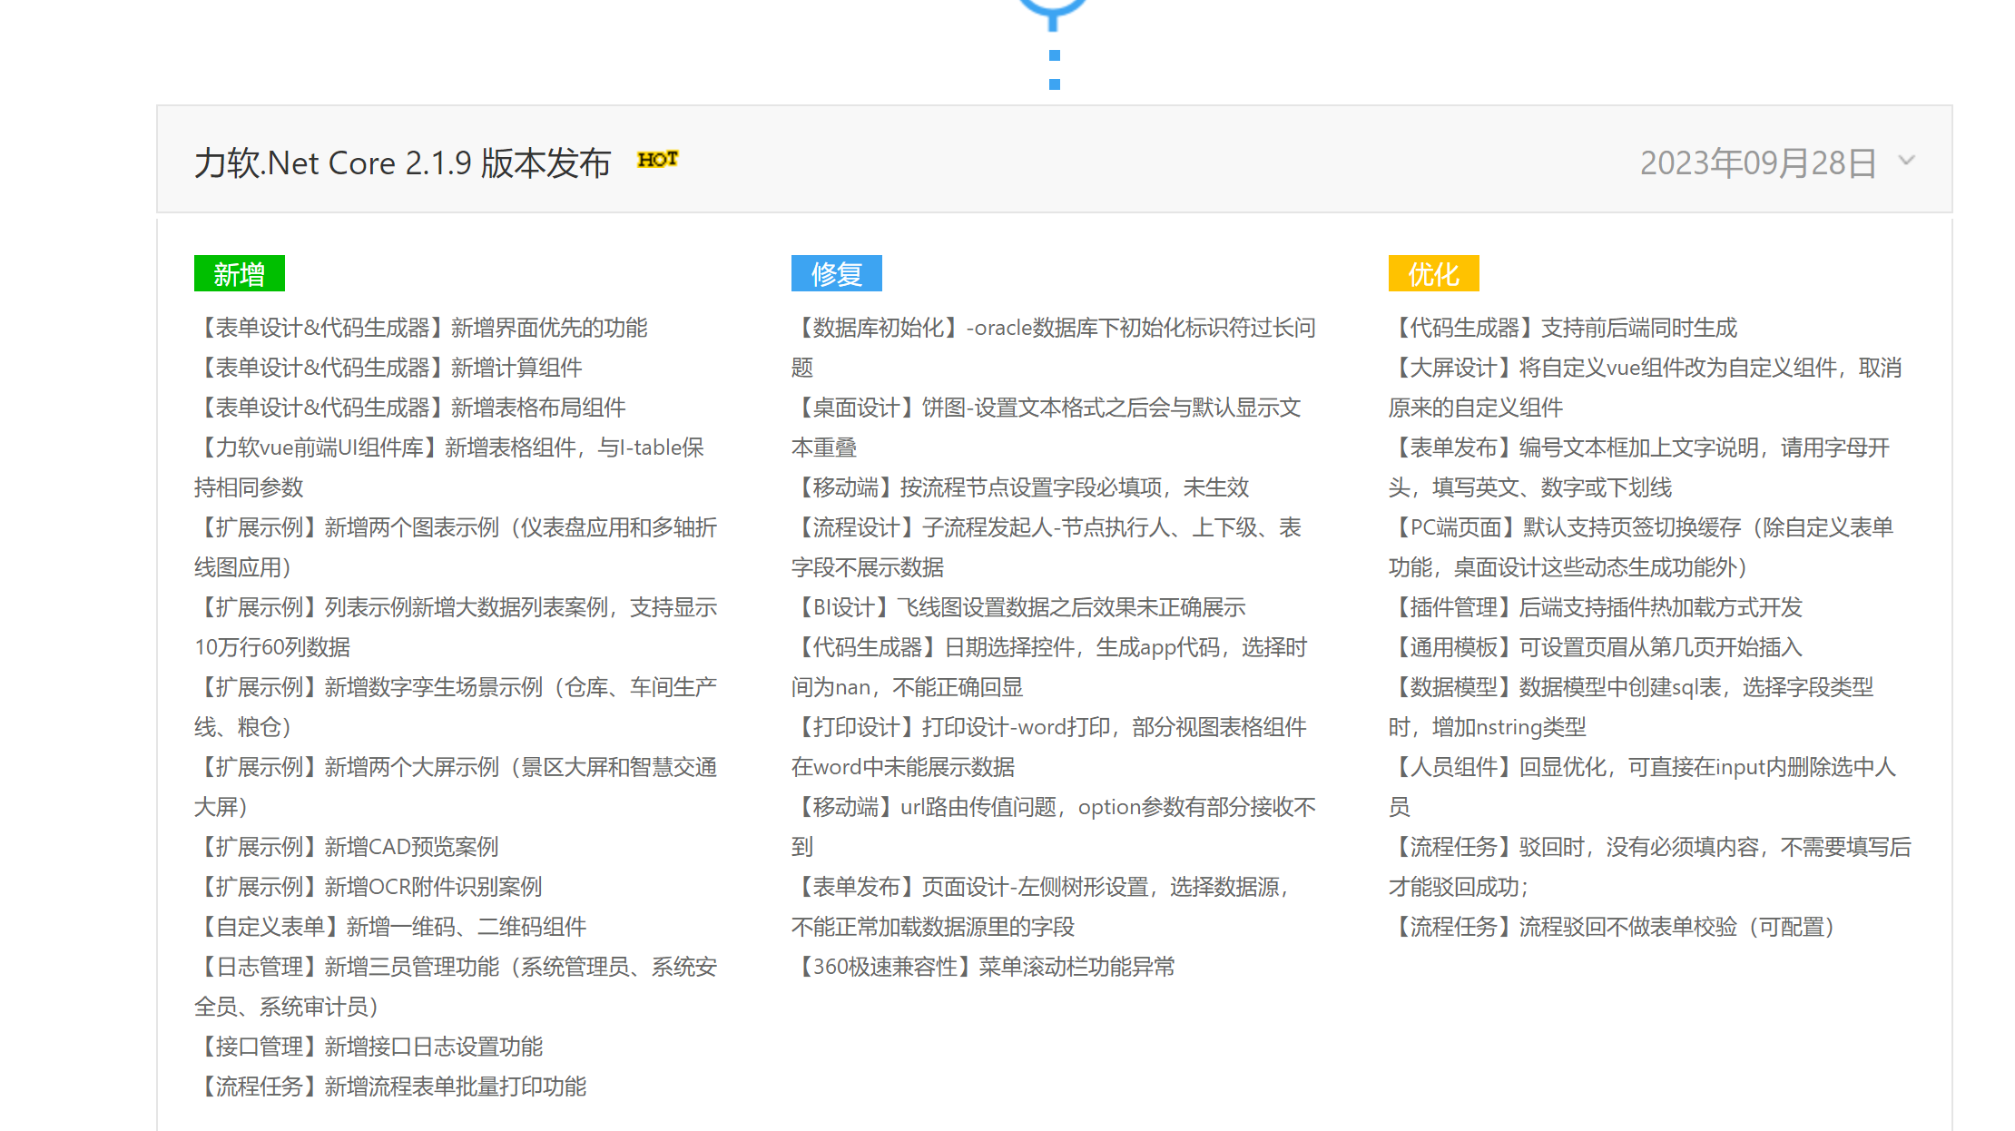
Task: Click the 力软.Net Core 2.1.9 版本发布 title
Action: point(402,162)
